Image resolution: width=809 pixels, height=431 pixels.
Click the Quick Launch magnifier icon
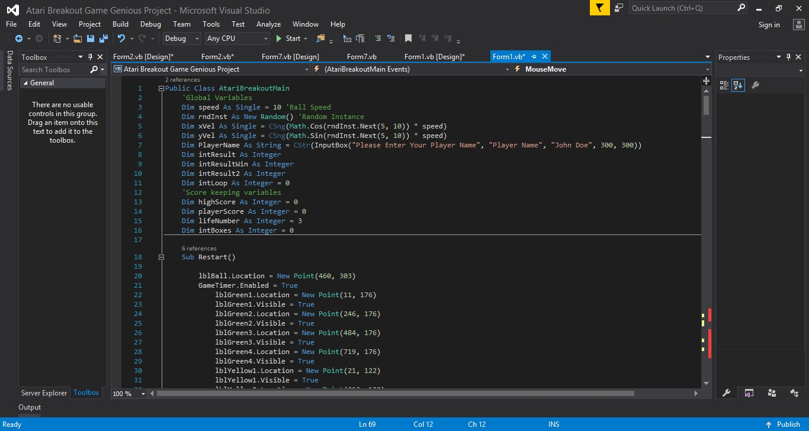point(741,8)
